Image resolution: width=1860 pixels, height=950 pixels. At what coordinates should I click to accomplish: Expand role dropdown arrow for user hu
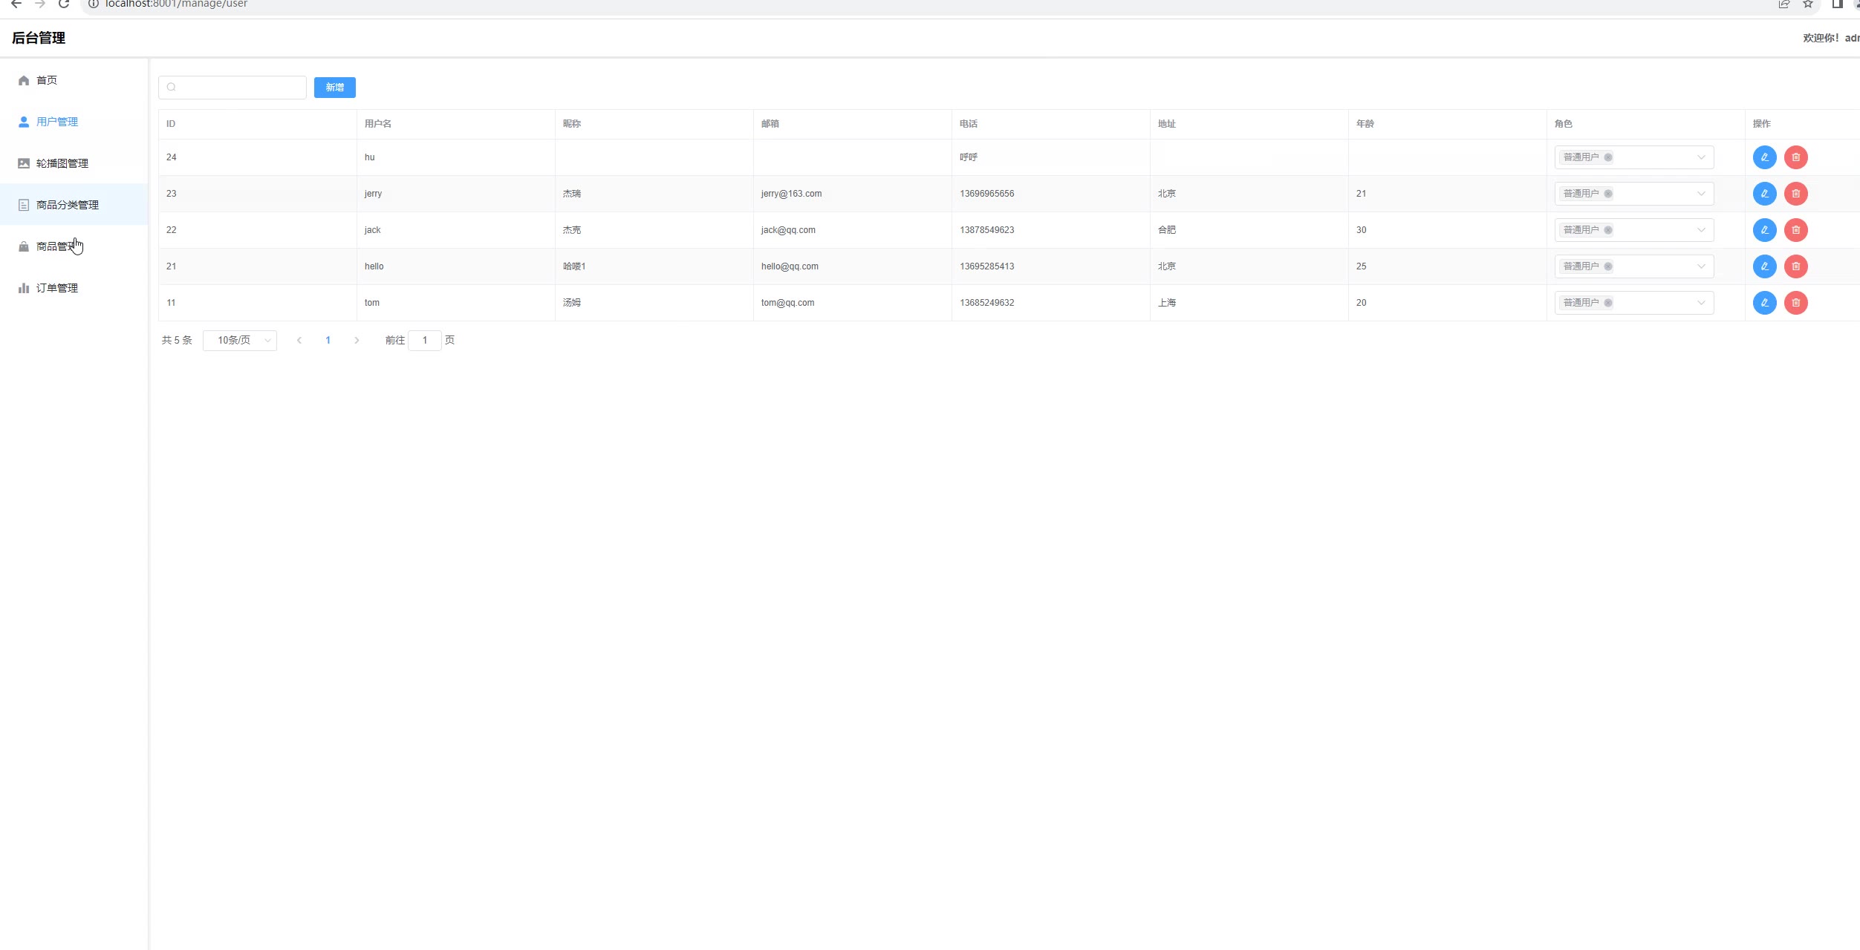[1701, 157]
